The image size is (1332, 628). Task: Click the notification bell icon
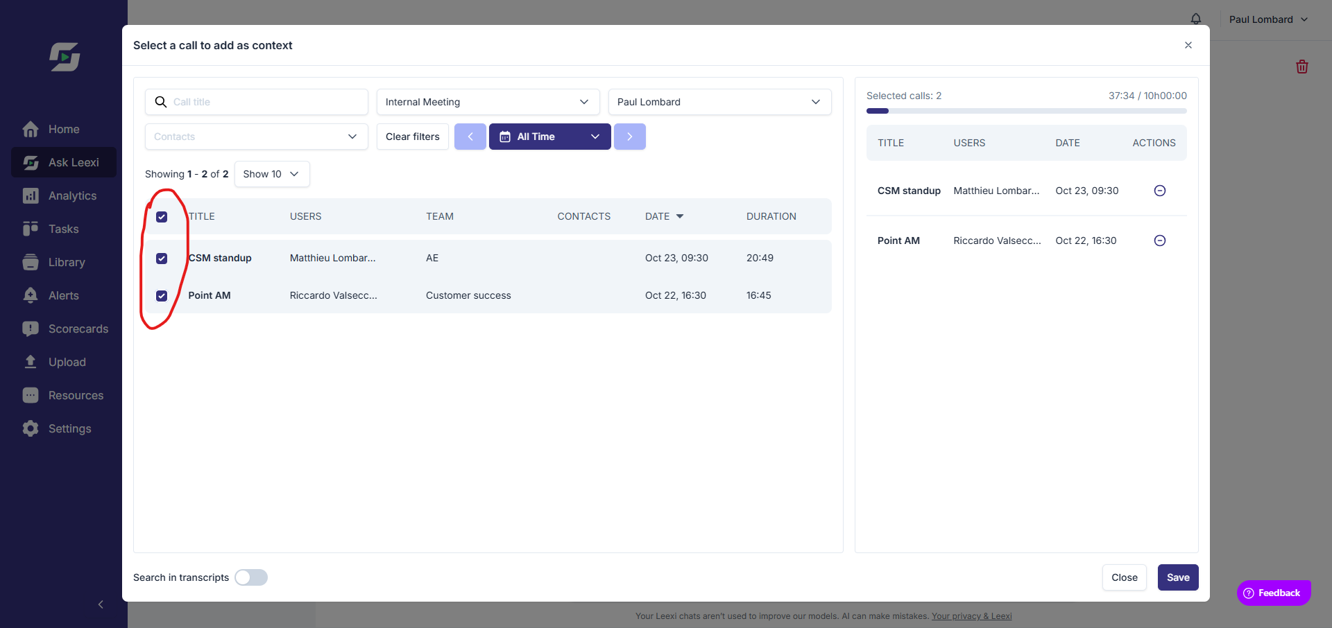tap(1196, 19)
